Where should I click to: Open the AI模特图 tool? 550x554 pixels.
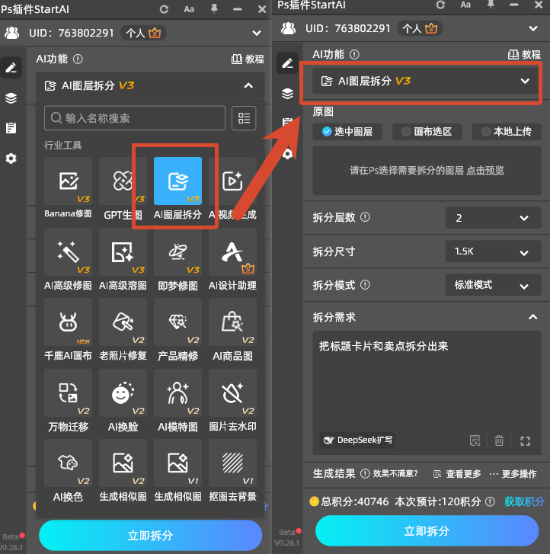tap(177, 400)
